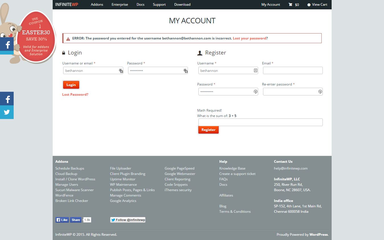Open My Account in the header
This screenshot has width=384, height=240.
point(271,5)
